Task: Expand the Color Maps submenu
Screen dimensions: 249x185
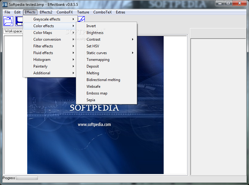Action: pos(50,33)
